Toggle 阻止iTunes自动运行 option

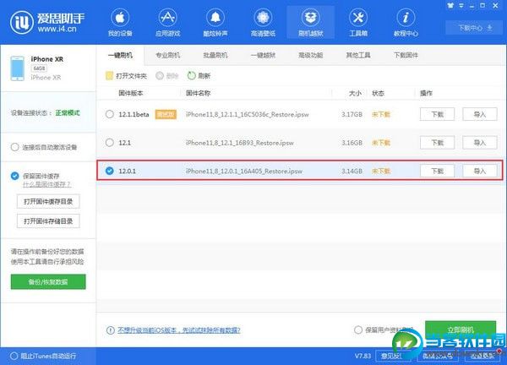click(14, 356)
